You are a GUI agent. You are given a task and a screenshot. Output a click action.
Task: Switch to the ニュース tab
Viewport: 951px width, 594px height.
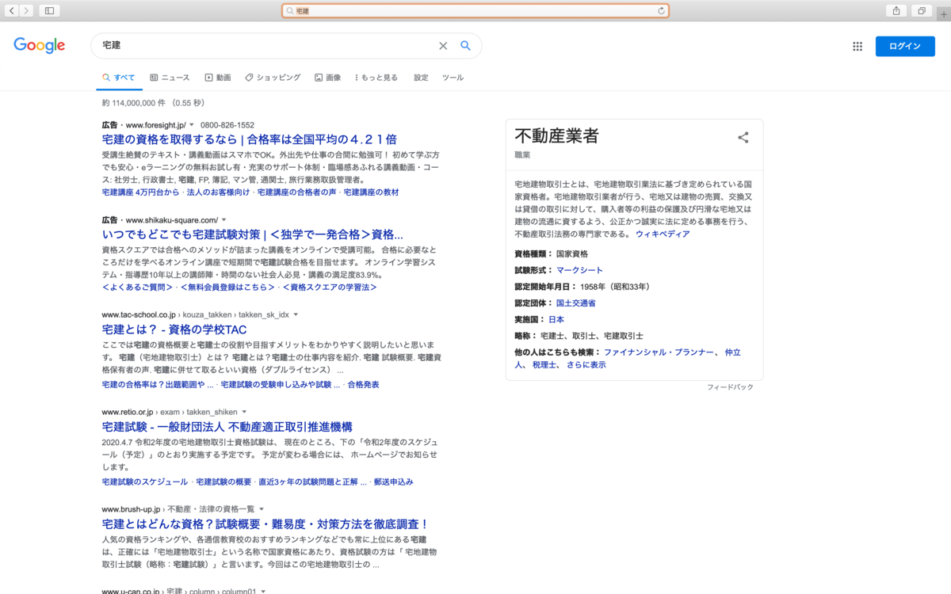170,78
